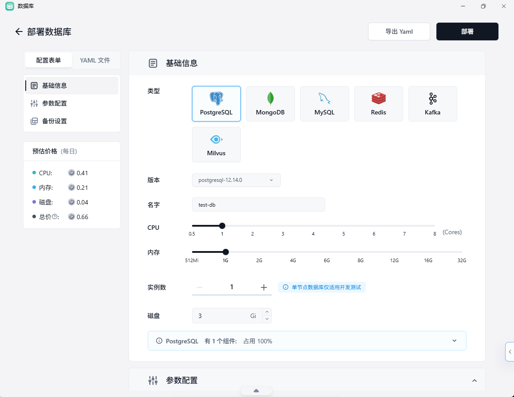Click the 磁盘 size input field
The height and width of the screenshot is (397, 514).
pos(227,316)
